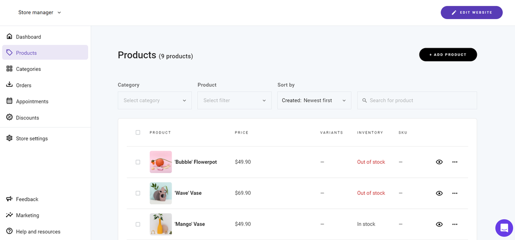Change the Sort by dropdown

[314, 100]
